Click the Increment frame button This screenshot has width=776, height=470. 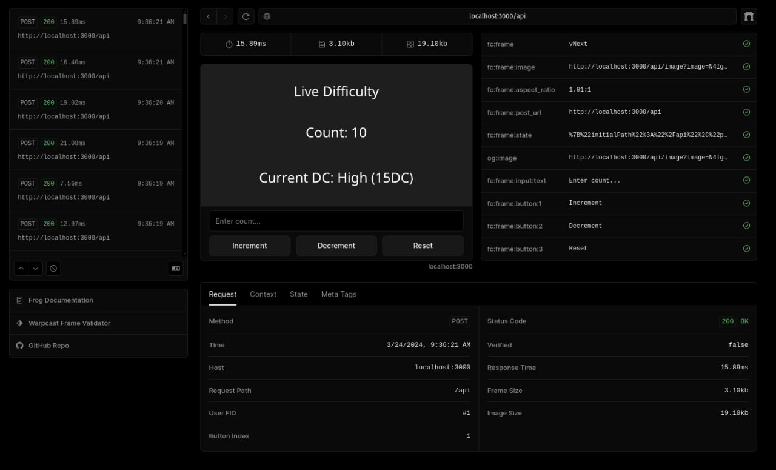coord(249,246)
